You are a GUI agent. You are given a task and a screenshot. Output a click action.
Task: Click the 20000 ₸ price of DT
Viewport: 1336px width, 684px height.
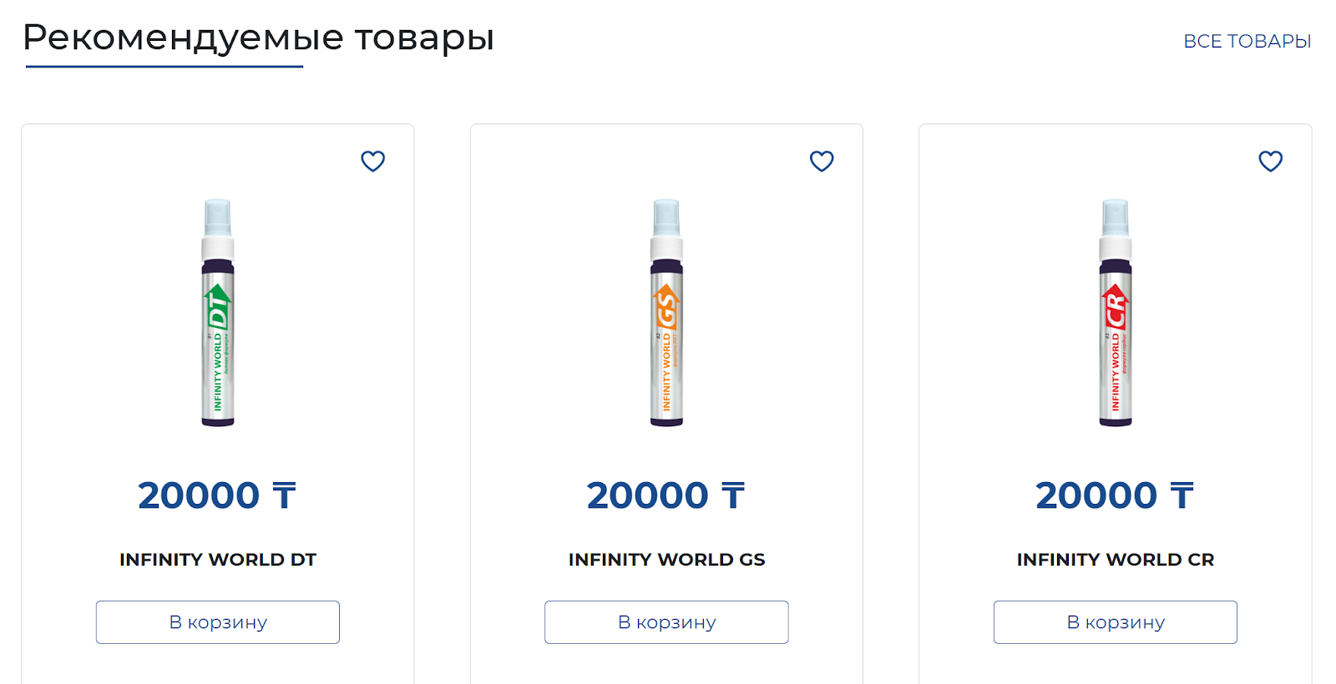(217, 495)
